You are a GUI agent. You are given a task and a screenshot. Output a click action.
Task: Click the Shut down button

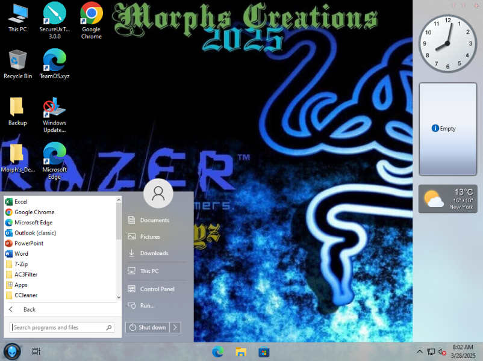coord(148,327)
